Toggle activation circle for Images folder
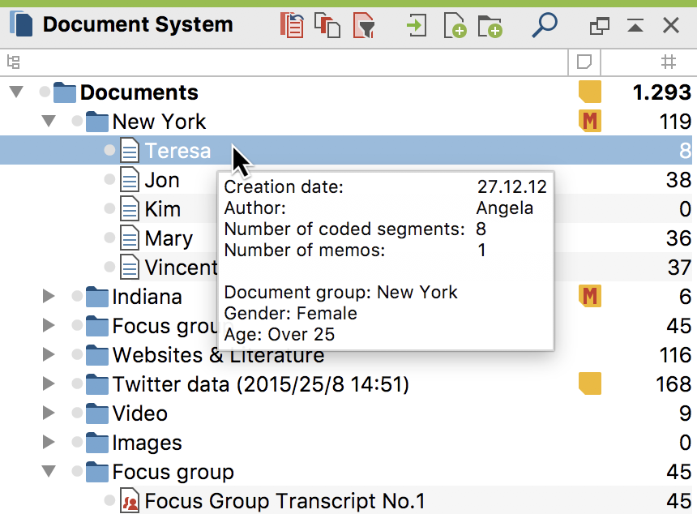The image size is (697, 514). coord(77,443)
